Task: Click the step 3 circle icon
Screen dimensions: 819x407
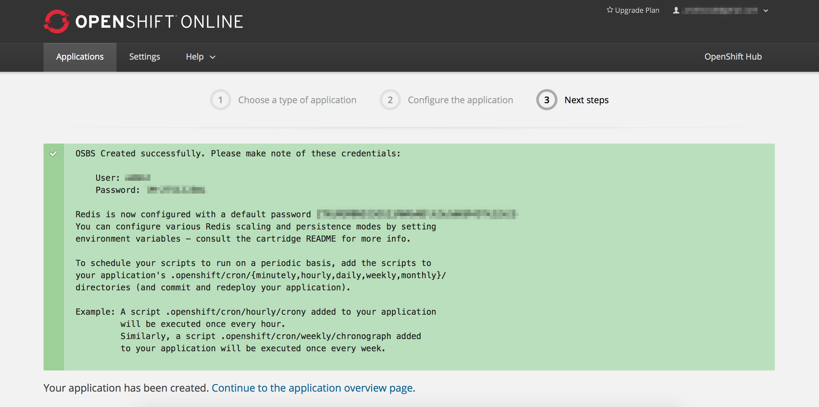Action: point(547,100)
